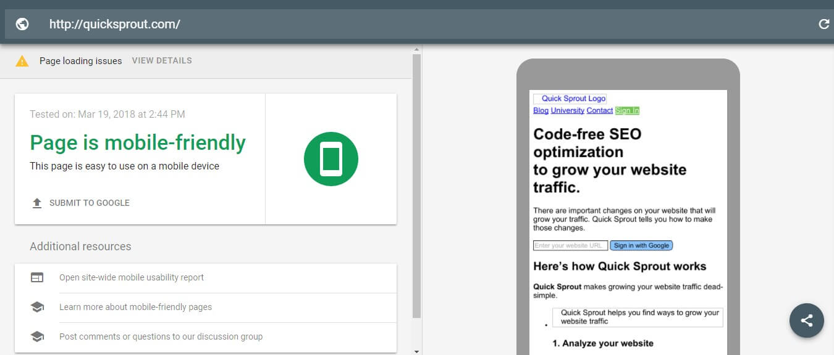The image size is (834, 355).
Task: Open VIEW DETAILS for page loading issues
Action: [x=162, y=60]
